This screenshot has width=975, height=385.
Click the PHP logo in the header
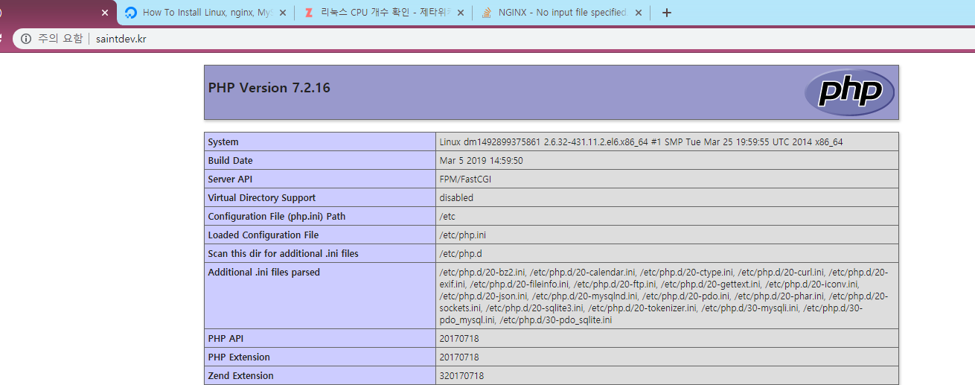coord(849,92)
